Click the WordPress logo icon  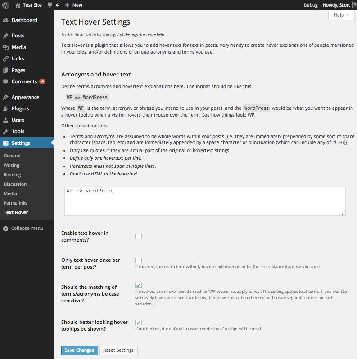[6, 5]
